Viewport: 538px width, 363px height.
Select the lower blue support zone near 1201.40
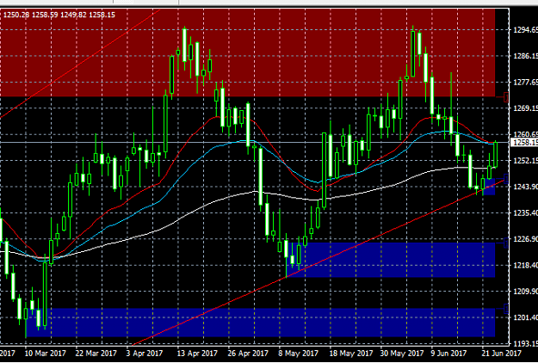coord(261,323)
